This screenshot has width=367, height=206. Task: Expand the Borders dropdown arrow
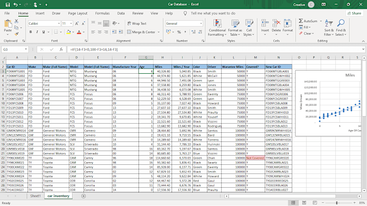pyautogui.click(x=61, y=32)
